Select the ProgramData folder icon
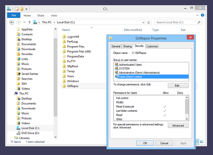Screen dimensions: 213x155 click(x=64, y=56)
